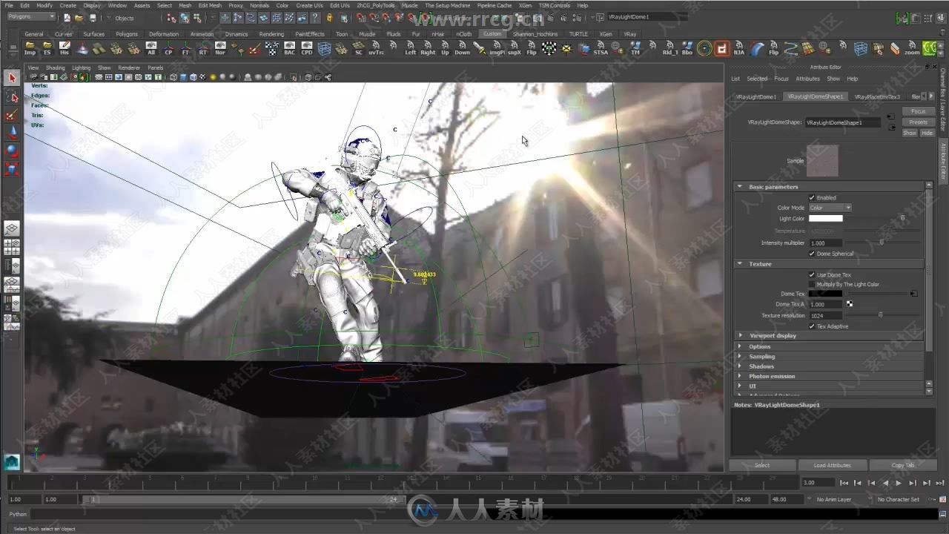This screenshot has height=534, width=949.
Task: Open the Edit Mesh menu
Action: coord(210,5)
